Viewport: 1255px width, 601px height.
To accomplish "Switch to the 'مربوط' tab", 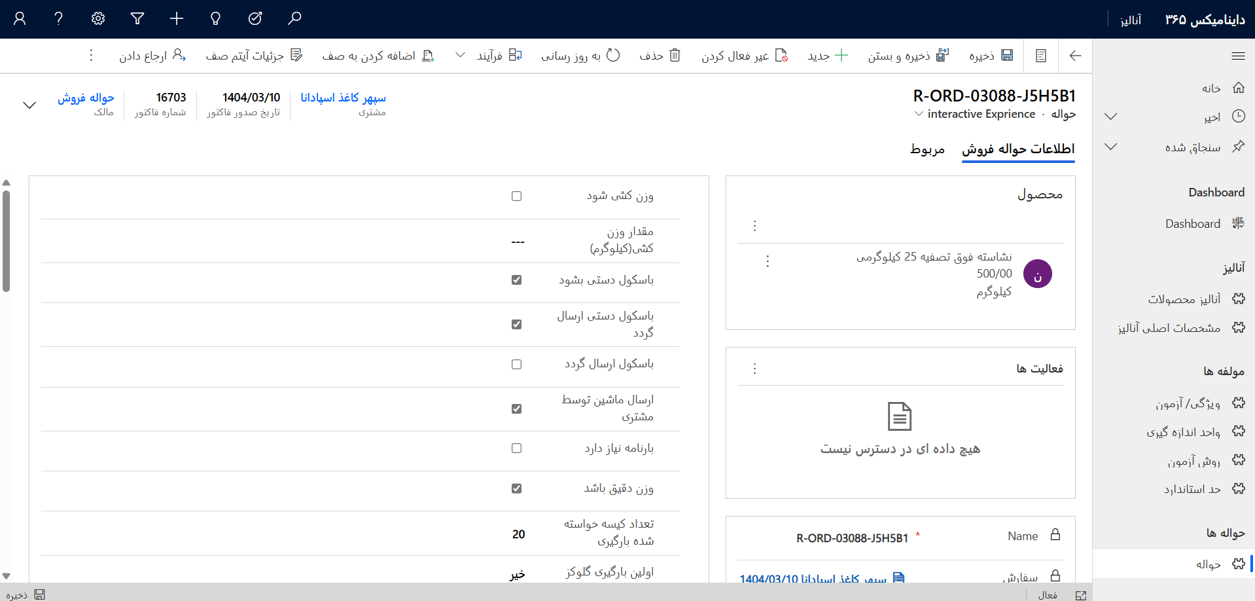I will (x=927, y=149).
